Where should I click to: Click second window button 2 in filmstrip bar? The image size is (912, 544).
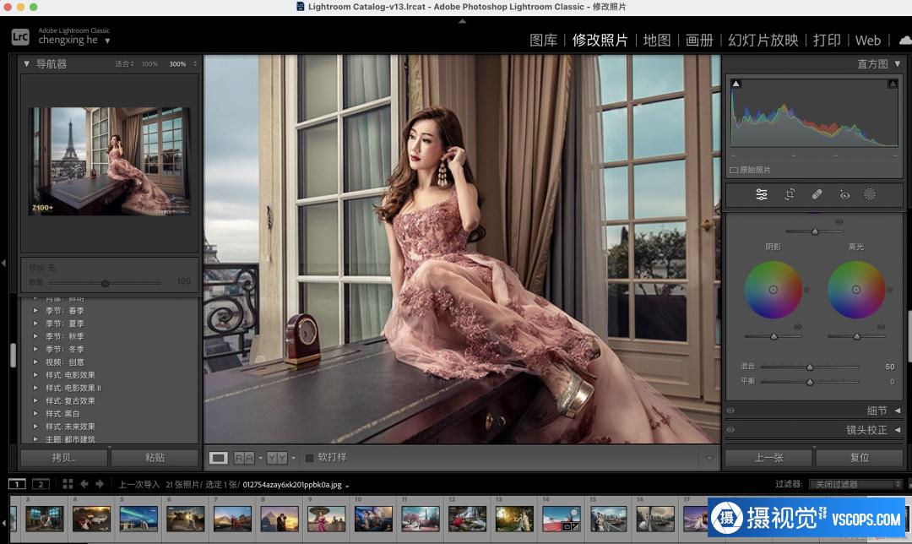click(x=41, y=484)
